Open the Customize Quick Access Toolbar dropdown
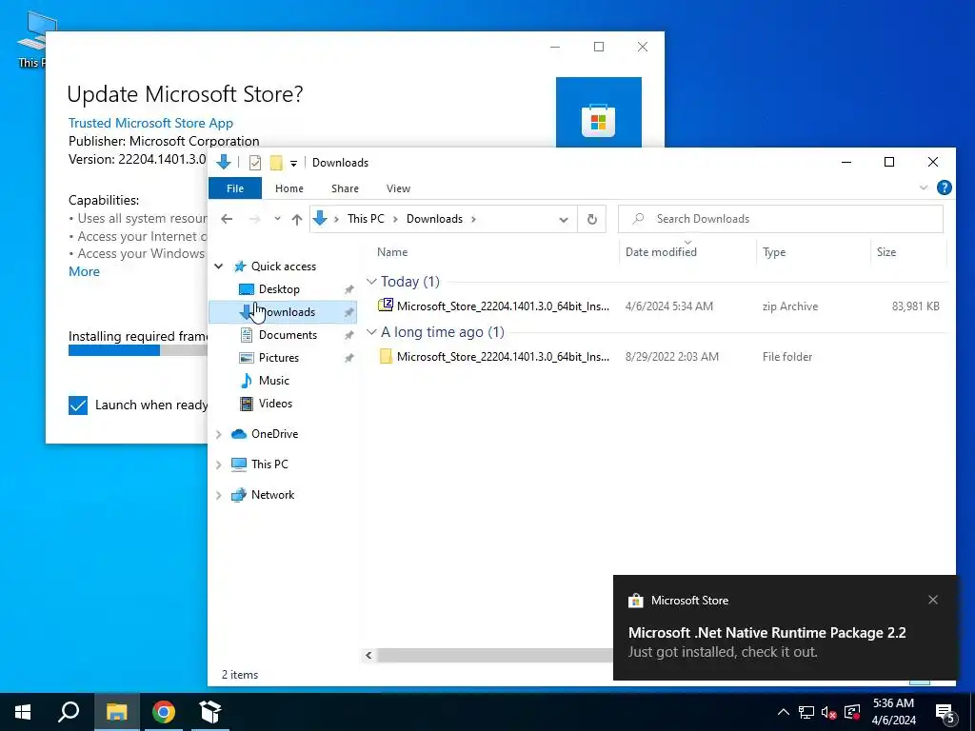The width and height of the screenshot is (975, 731). pyautogui.click(x=293, y=164)
